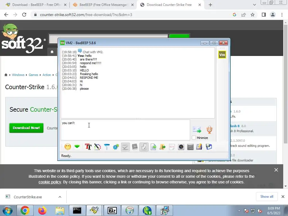Open Action breadcrumb link

pyautogui.click(x=47, y=75)
